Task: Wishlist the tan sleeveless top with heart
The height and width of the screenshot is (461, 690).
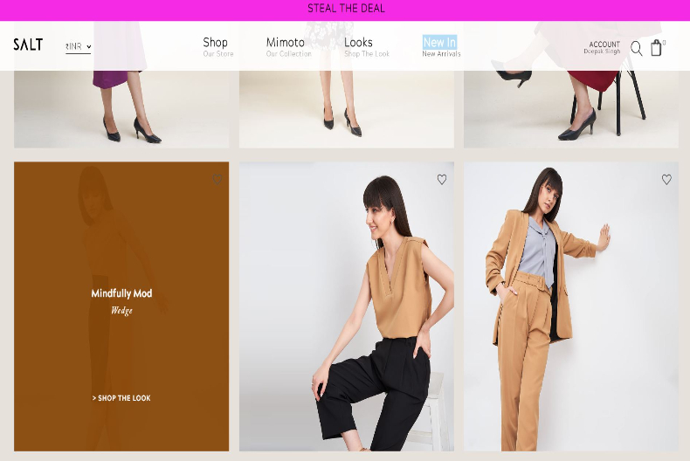Action: (442, 180)
